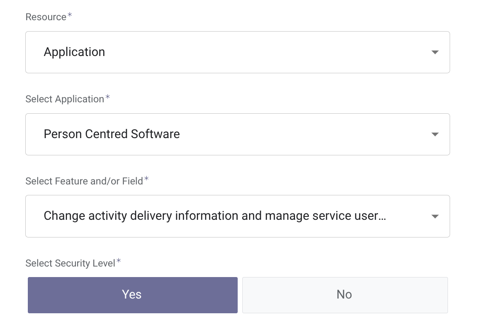Viewport: 480px width, 328px height.
Task: Click the "Select Feature and/or Field" label
Action: pos(84,181)
